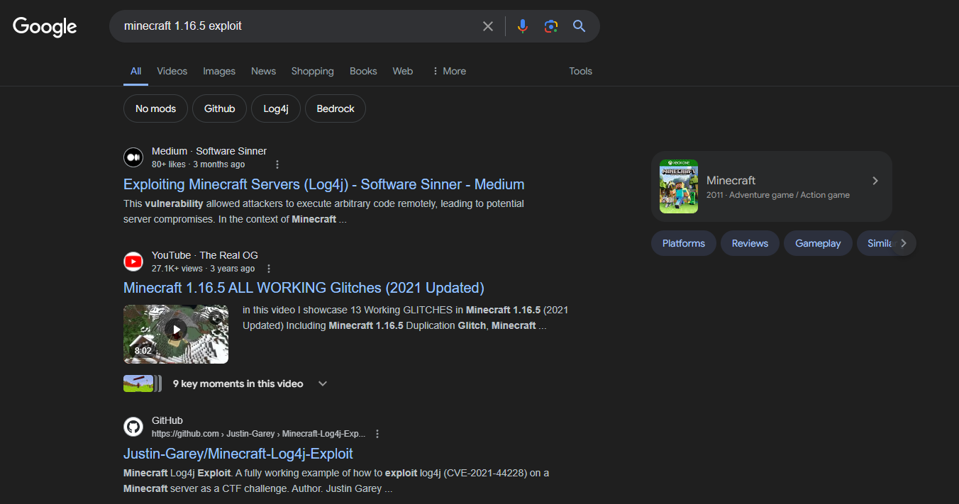Click the Gameplay chip in knowledge panel
Image resolution: width=959 pixels, height=504 pixels.
818,243
